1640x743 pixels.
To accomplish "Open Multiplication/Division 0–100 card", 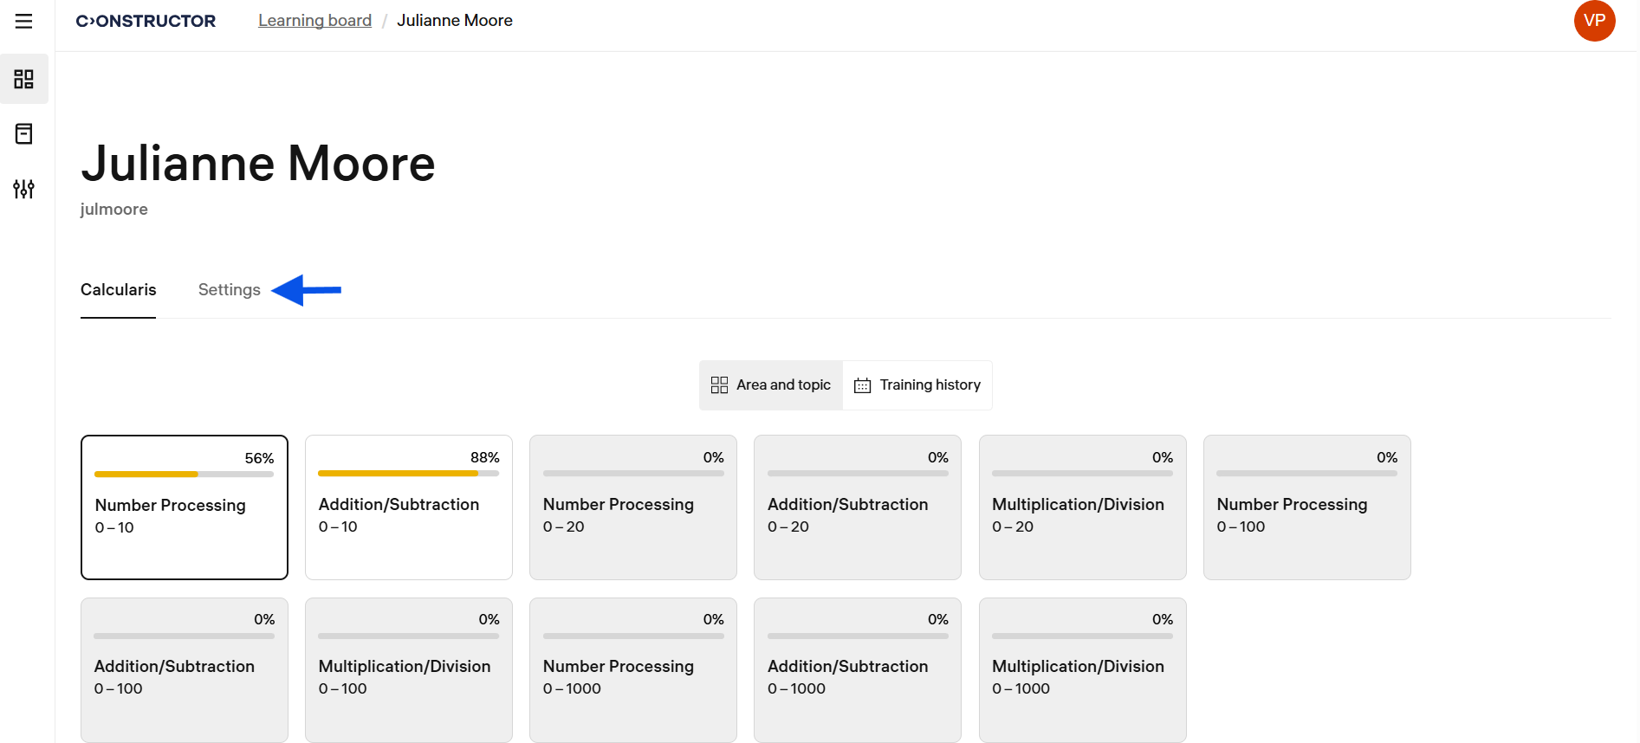I will (409, 670).
